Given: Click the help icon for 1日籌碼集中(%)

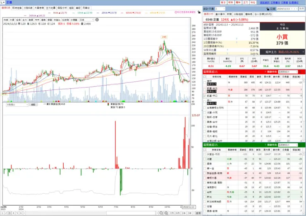Looking at the screenshot, I should [237, 42].
